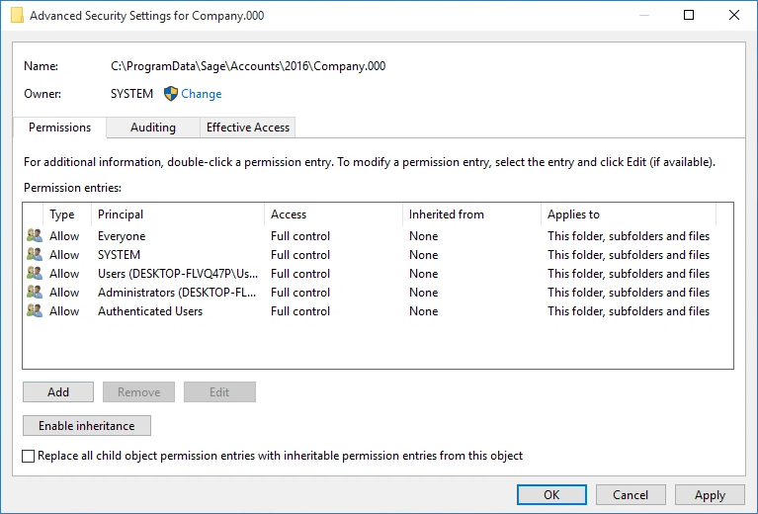This screenshot has height=514, width=758.
Task: Click Enable inheritance button
Action: pos(86,426)
